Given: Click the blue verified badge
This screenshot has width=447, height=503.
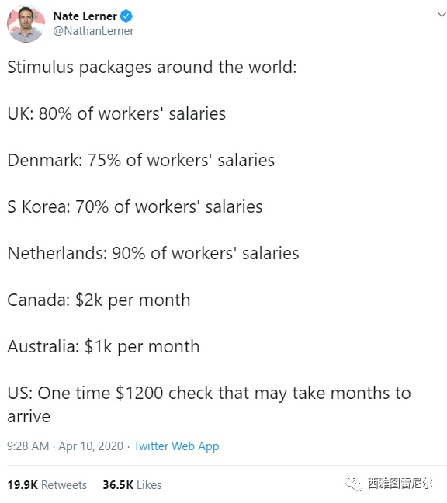Looking at the screenshot, I should tap(126, 16).
